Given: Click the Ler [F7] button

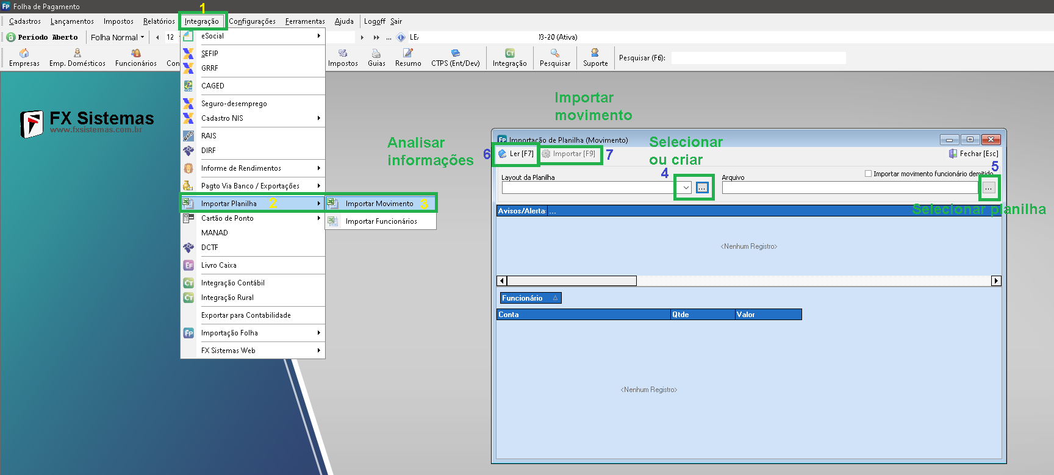Looking at the screenshot, I should tap(516, 154).
